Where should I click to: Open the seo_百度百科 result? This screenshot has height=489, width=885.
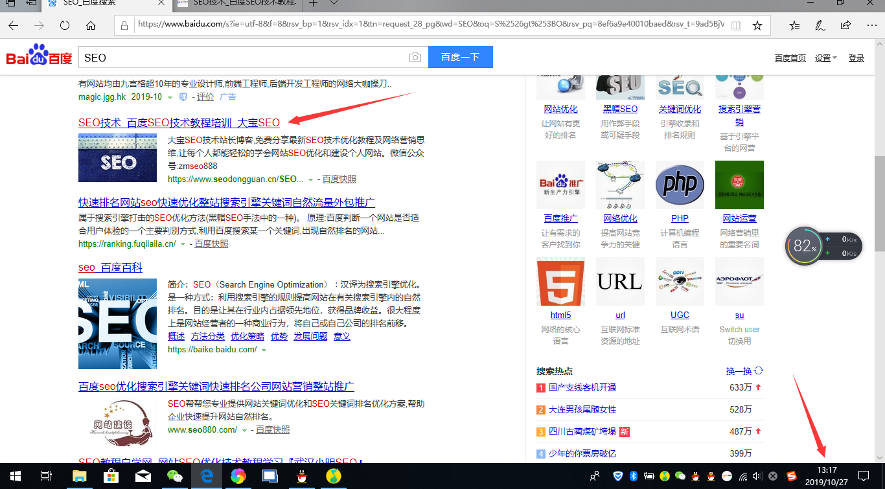(x=110, y=267)
